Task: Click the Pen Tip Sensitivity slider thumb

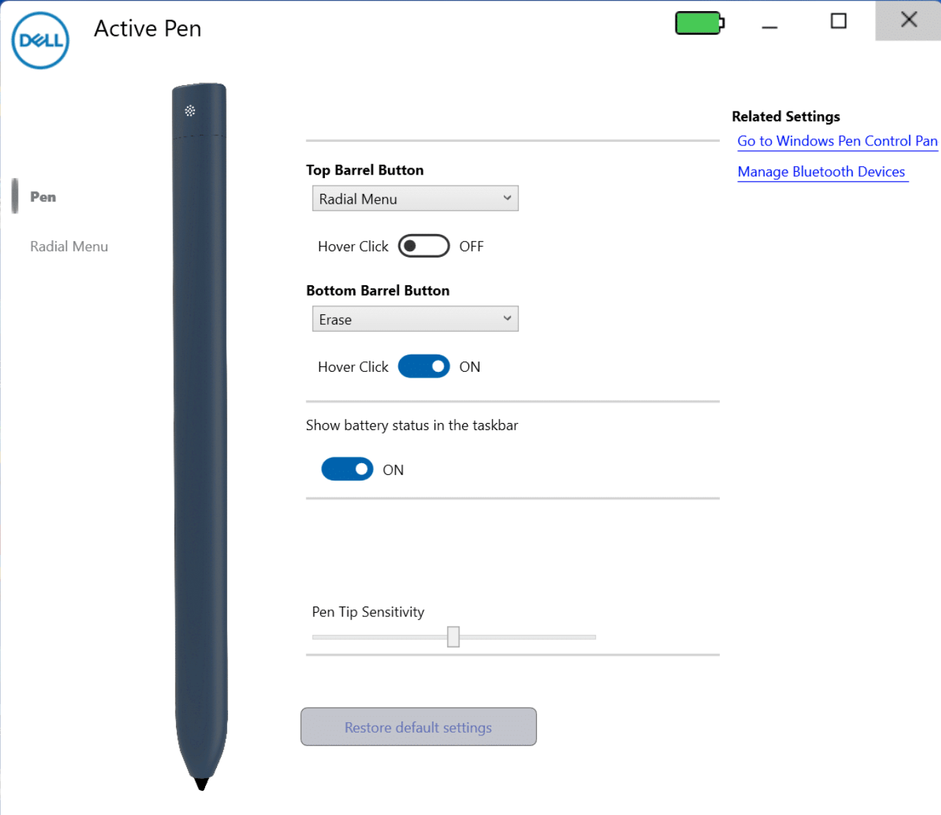Action: [x=453, y=636]
